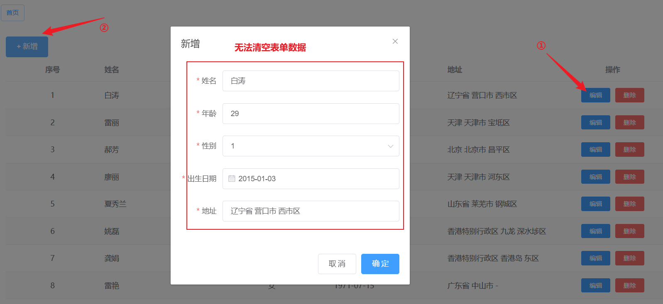The width and height of the screenshot is (663, 304).
Task: Select the name cell 廖丽
Action: (112, 177)
